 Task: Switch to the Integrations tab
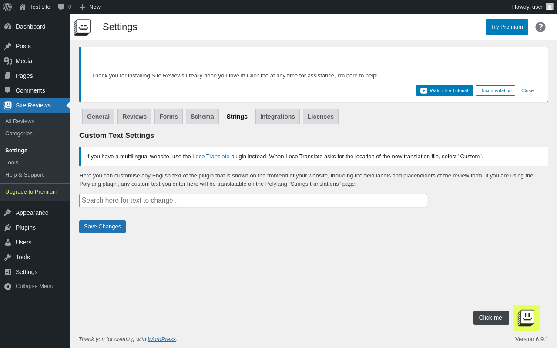278,117
